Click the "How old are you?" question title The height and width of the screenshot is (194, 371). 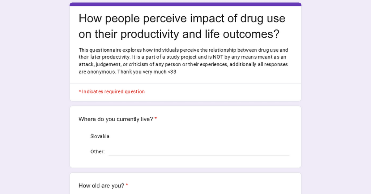(x=102, y=185)
